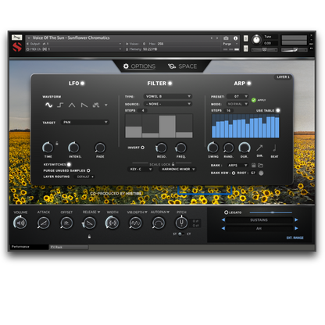Click the ST/CT pitch slider

180,234
